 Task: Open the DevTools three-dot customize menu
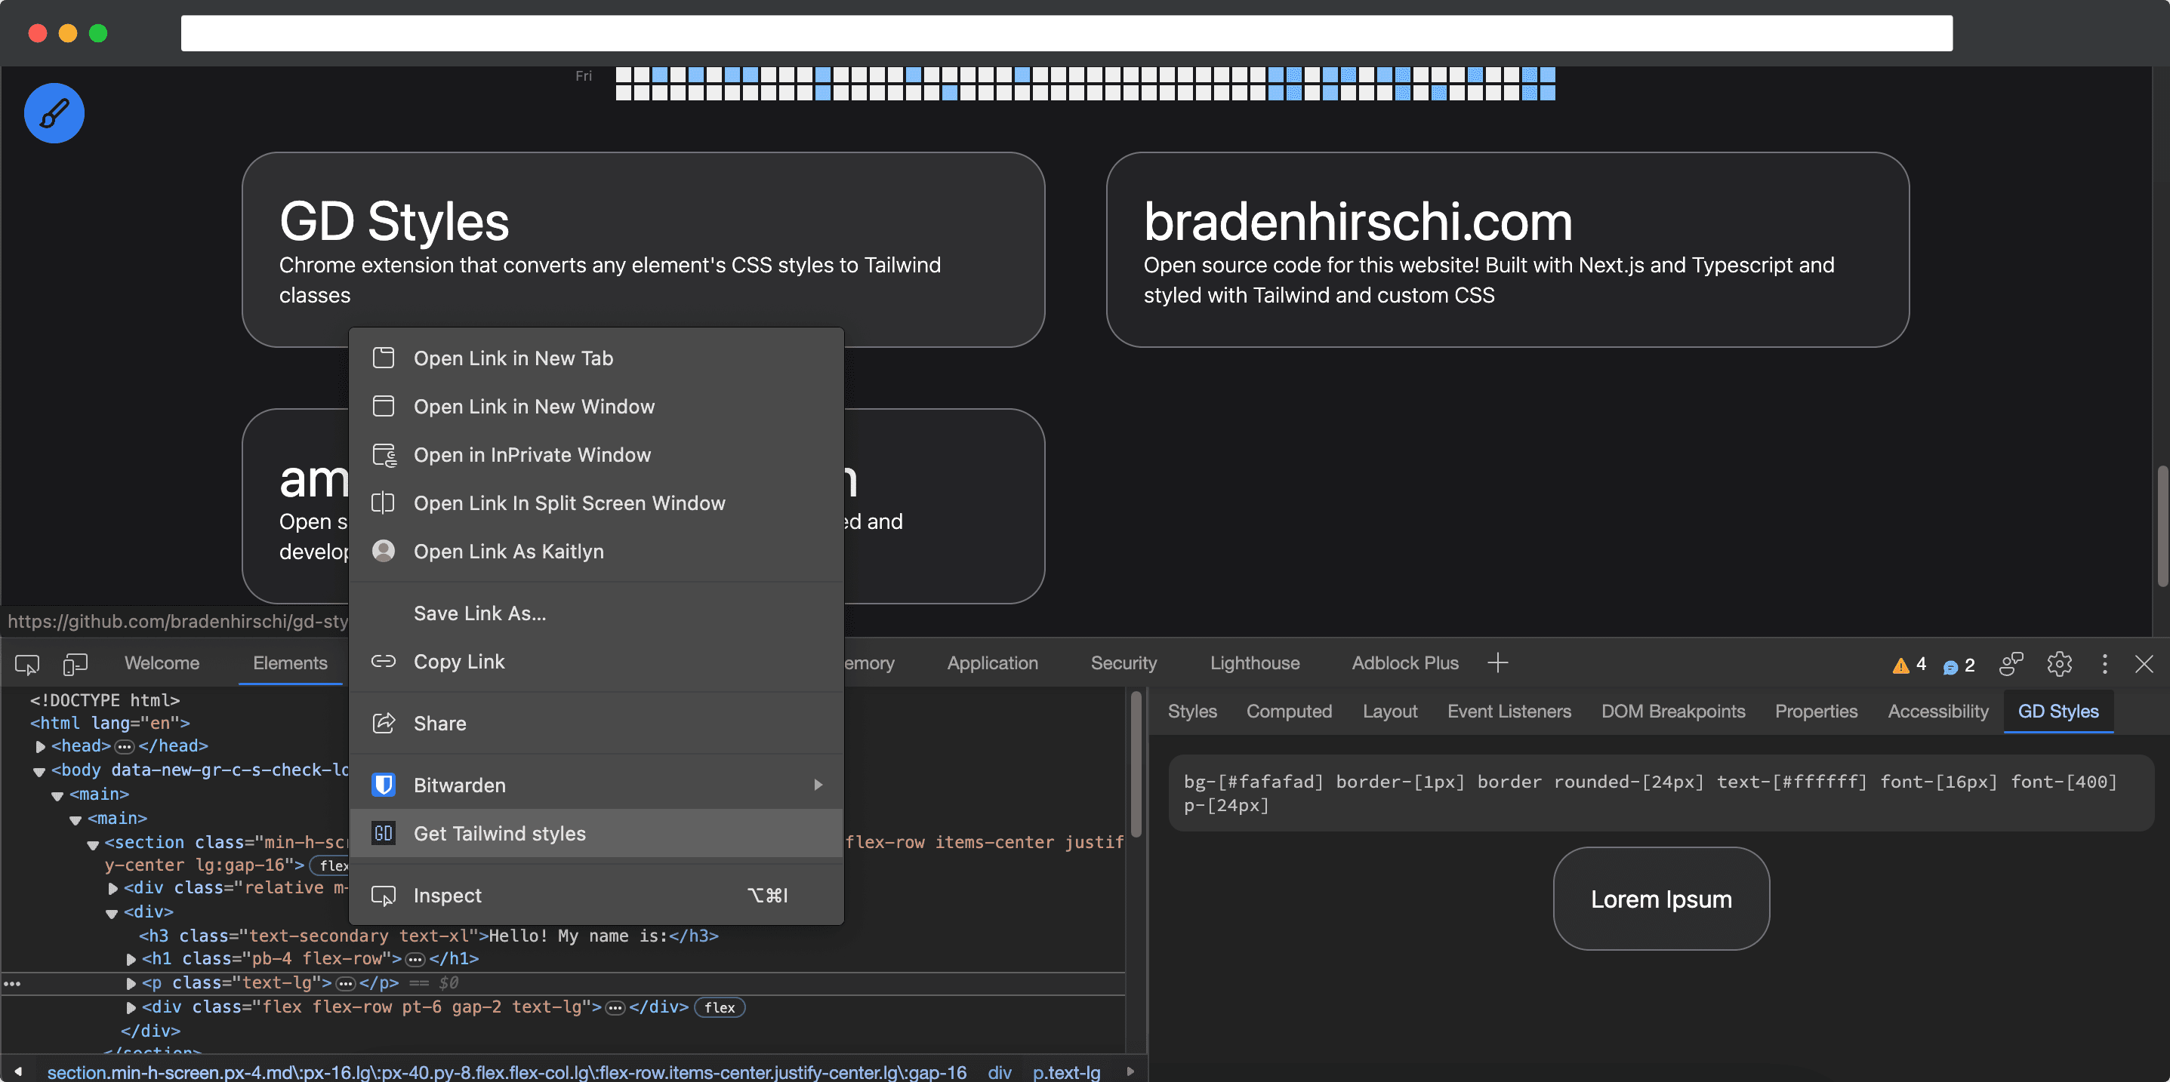click(2104, 663)
